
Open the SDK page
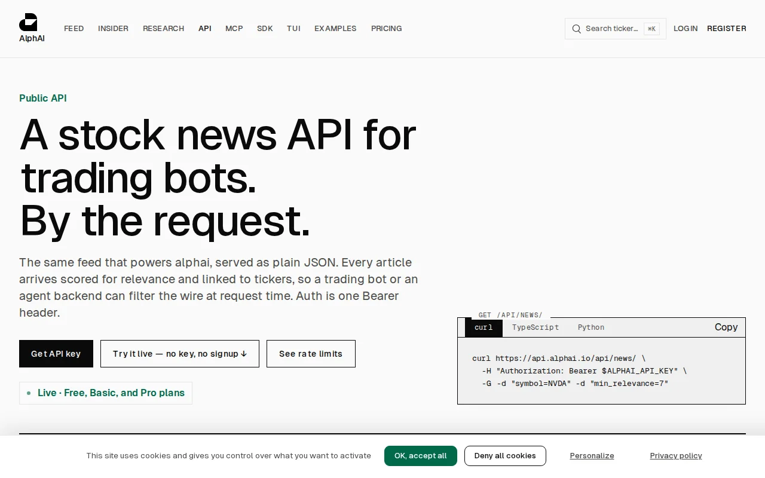point(265,29)
